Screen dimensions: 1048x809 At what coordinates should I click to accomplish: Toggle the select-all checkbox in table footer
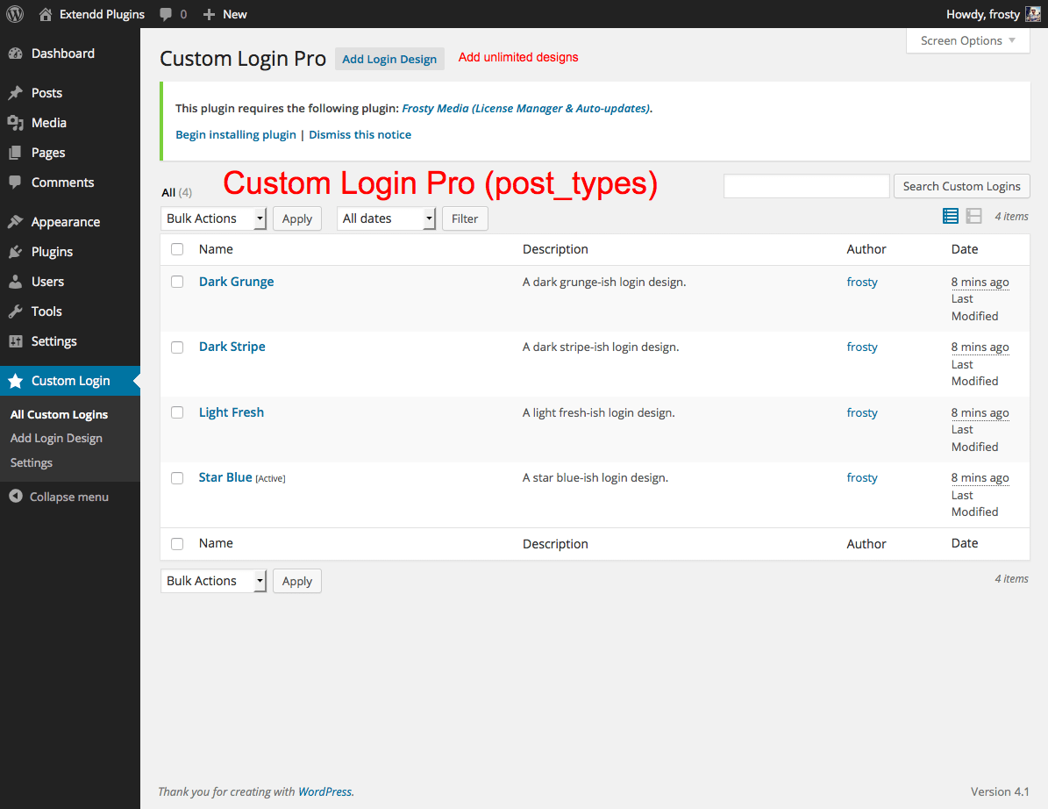click(177, 543)
